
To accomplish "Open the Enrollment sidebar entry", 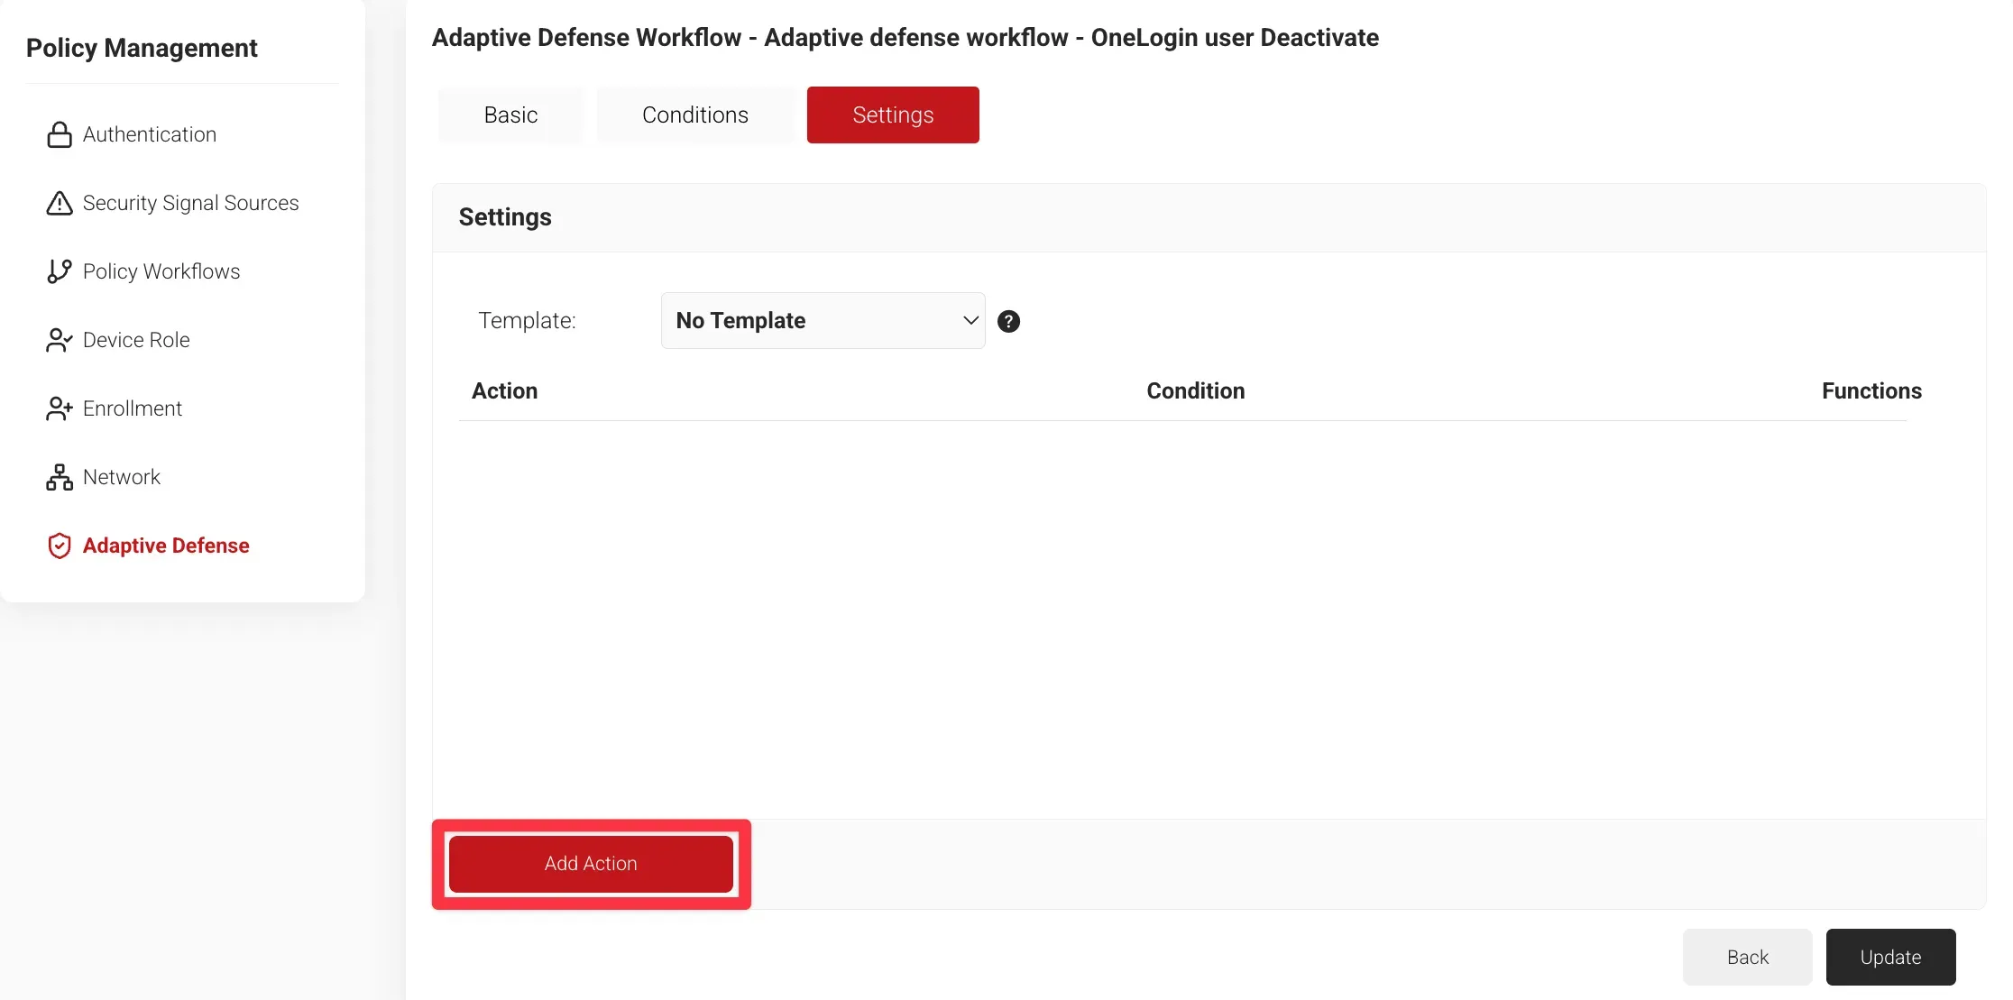I will click(133, 408).
